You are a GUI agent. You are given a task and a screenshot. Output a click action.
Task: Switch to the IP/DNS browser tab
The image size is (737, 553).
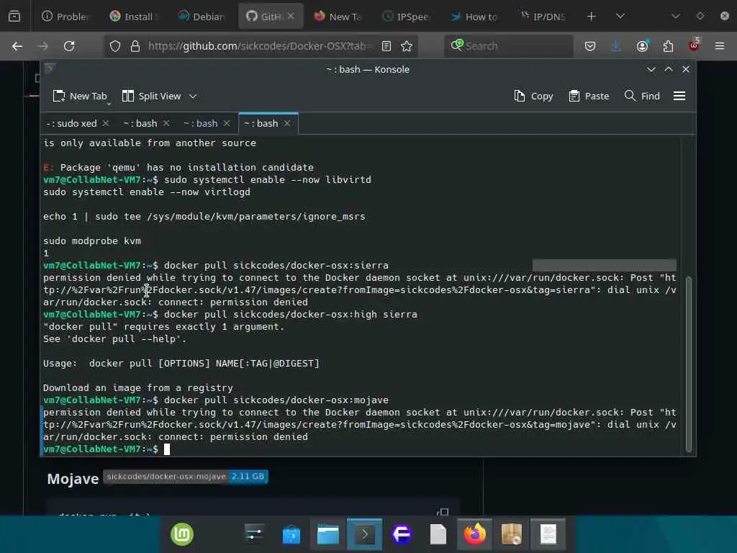543,17
